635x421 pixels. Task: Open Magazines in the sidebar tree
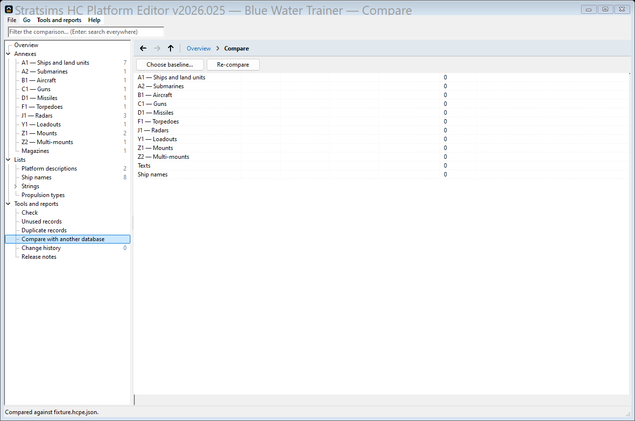pyautogui.click(x=35, y=151)
